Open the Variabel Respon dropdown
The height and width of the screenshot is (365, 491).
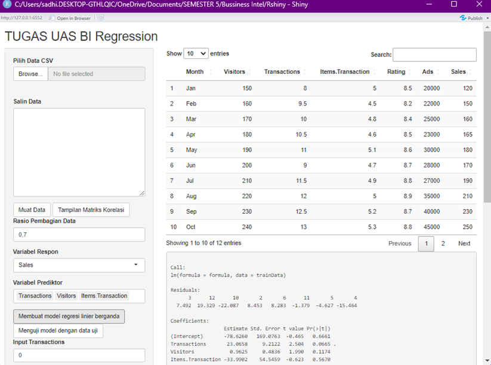[78, 265]
